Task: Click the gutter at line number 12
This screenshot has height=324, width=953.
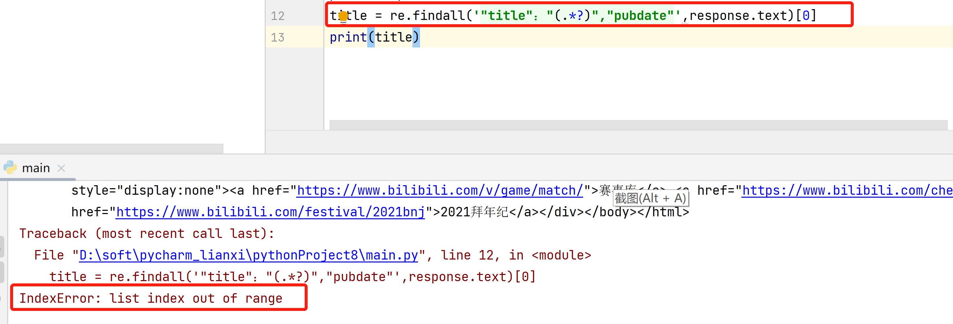Action: [x=277, y=16]
